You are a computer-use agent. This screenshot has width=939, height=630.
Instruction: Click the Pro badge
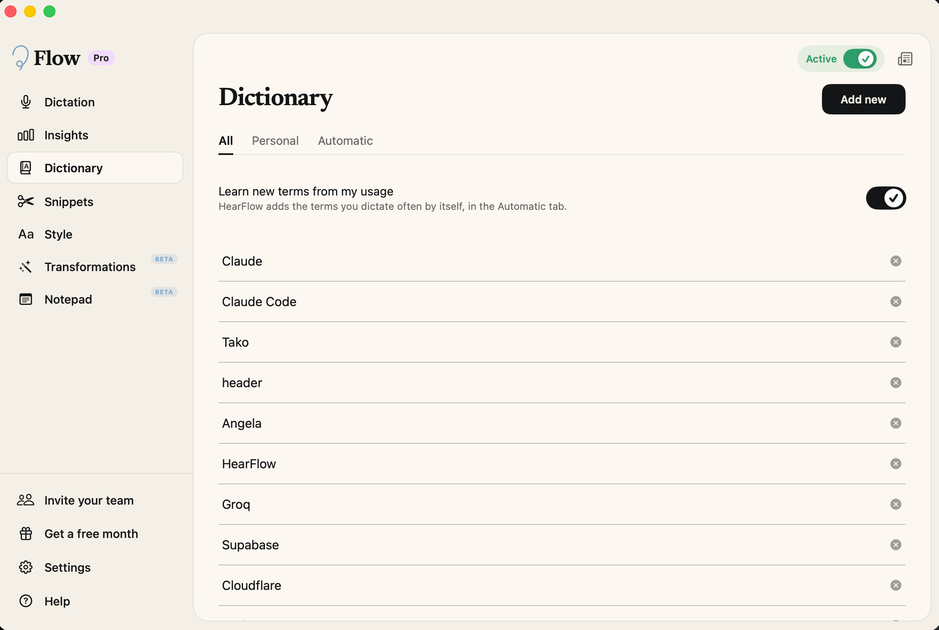101,58
